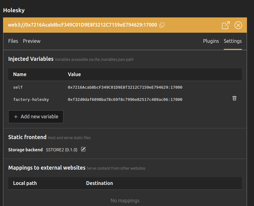Click the SSTORE2 (0.1.0) backend text
This screenshot has height=206, width=254.
pos(62,150)
